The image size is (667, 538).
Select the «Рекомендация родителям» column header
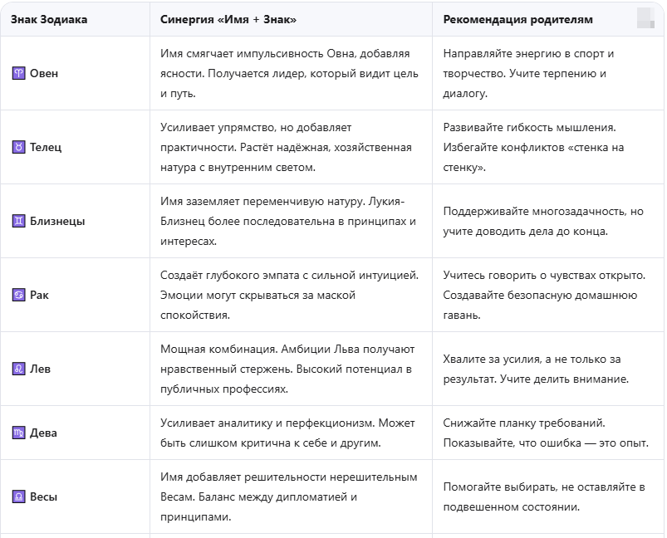[x=517, y=20]
